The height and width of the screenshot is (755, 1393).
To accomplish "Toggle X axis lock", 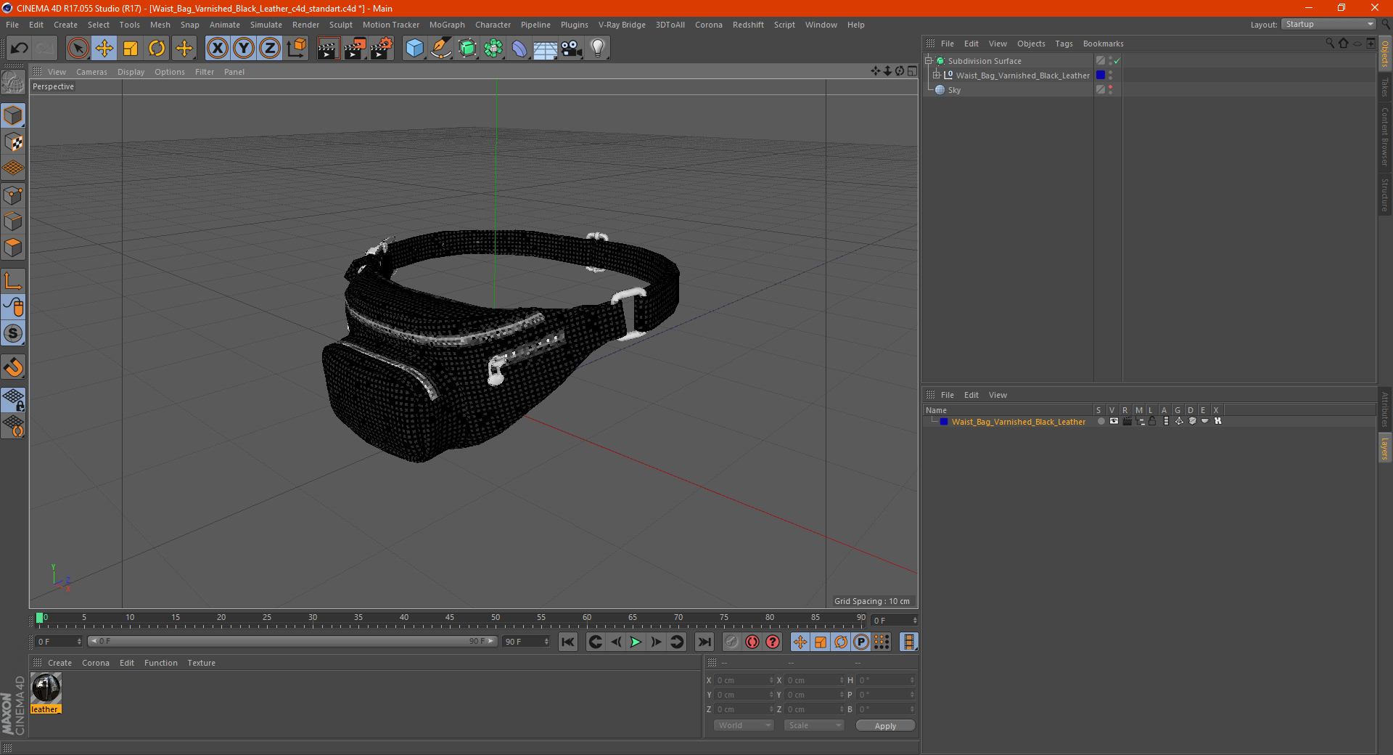I will [217, 49].
